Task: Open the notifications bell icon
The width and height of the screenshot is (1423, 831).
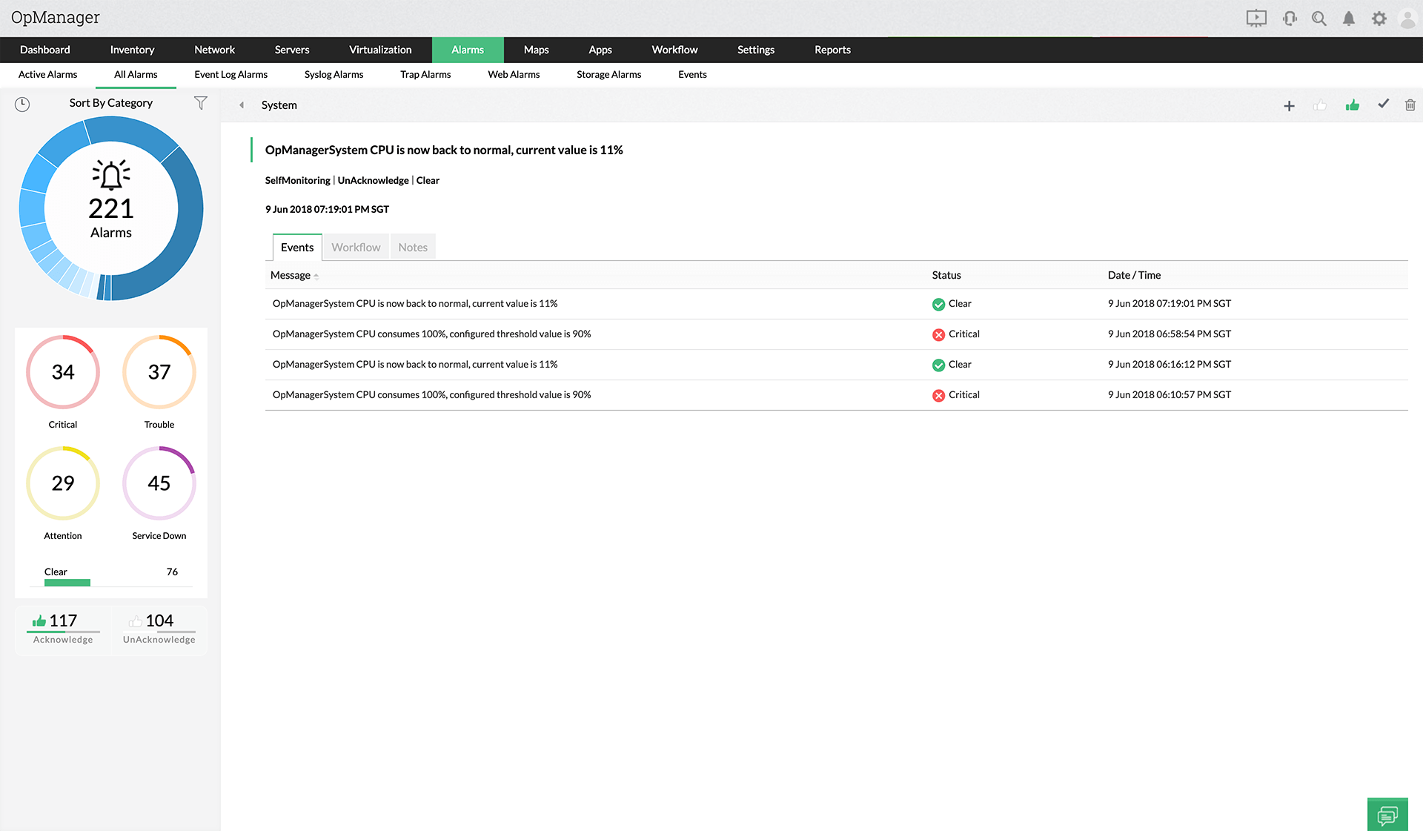Action: [1349, 19]
